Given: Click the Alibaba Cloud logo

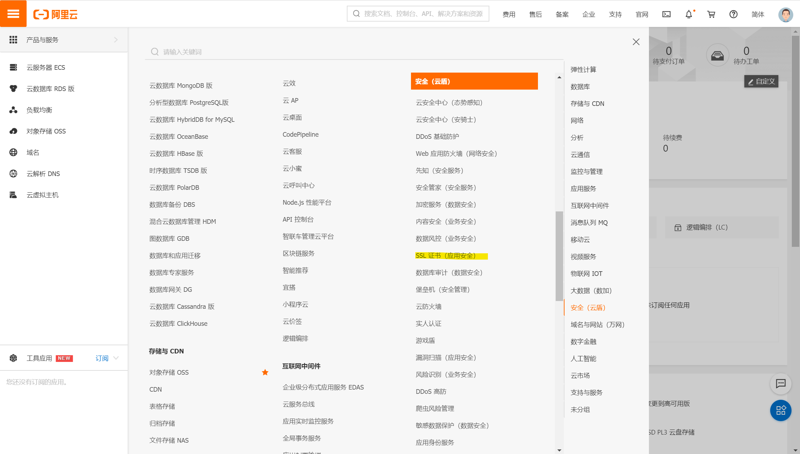Looking at the screenshot, I should [x=55, y=14].
